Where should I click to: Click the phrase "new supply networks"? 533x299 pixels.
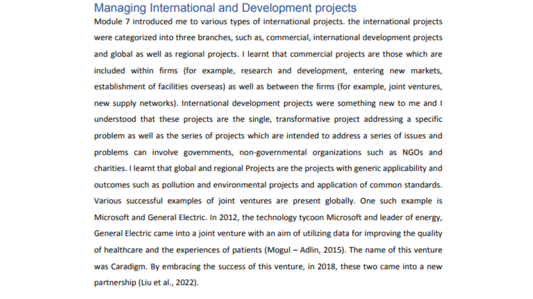tap(134, 103)
